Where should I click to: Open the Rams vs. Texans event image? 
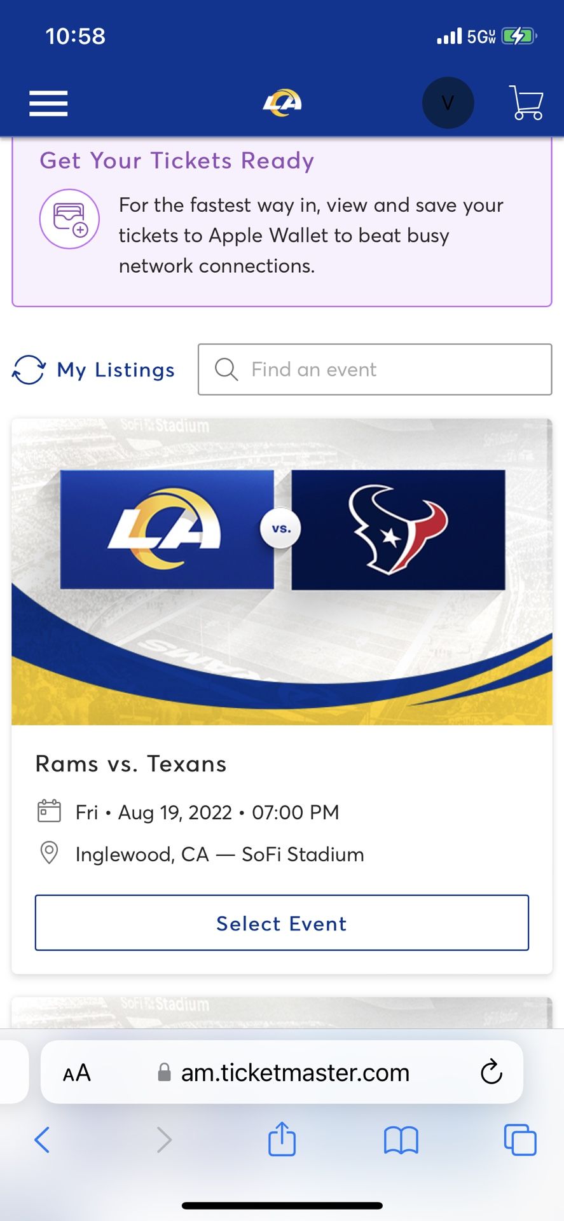pos(282,571)
